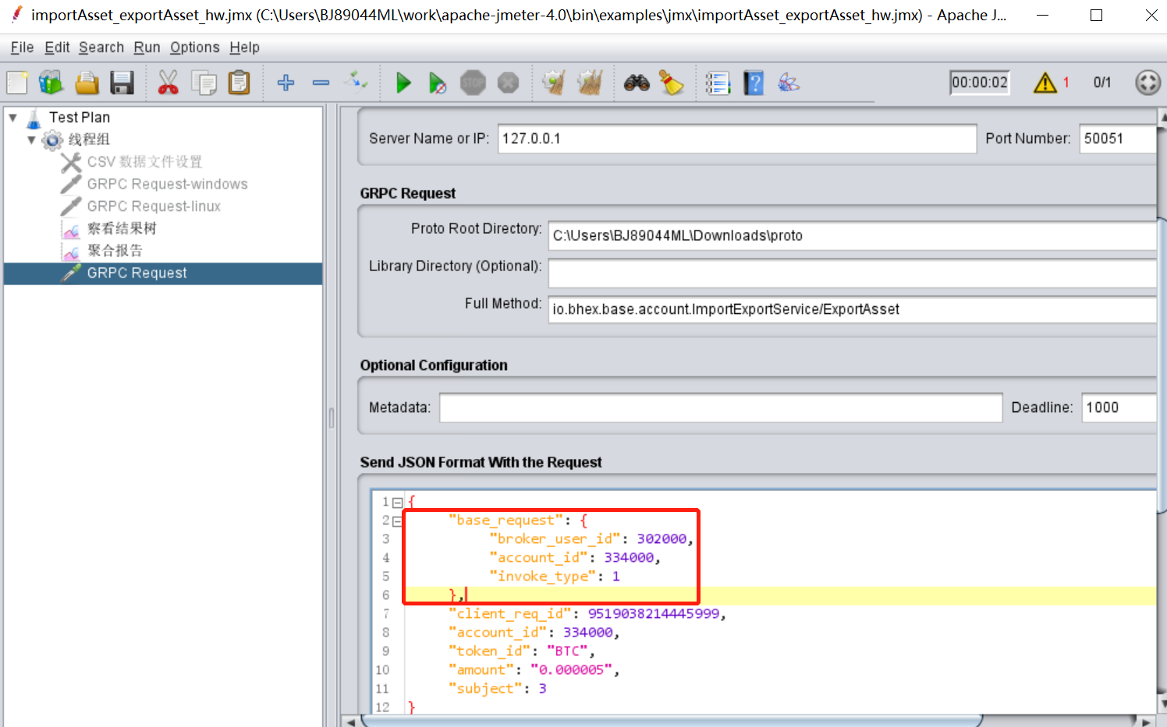
Task: Select Test Plan in the tree
Action: (80, 118)
